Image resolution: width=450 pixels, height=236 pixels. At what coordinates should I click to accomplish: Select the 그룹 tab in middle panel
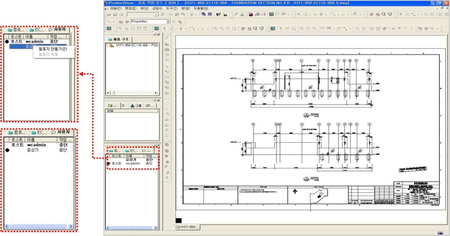point(136,106)
